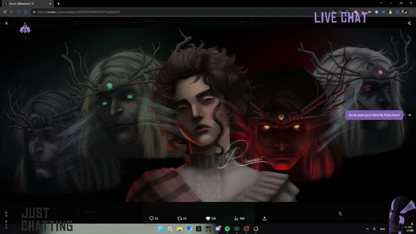Open a new browser tab

point(58,4)
